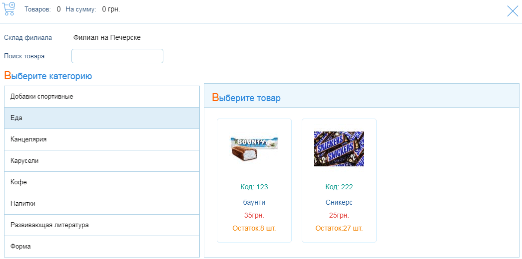Viewport: 522px width, 259px height.
Task: Click the Поиск товара search field
Action: [x=117, y=56]
